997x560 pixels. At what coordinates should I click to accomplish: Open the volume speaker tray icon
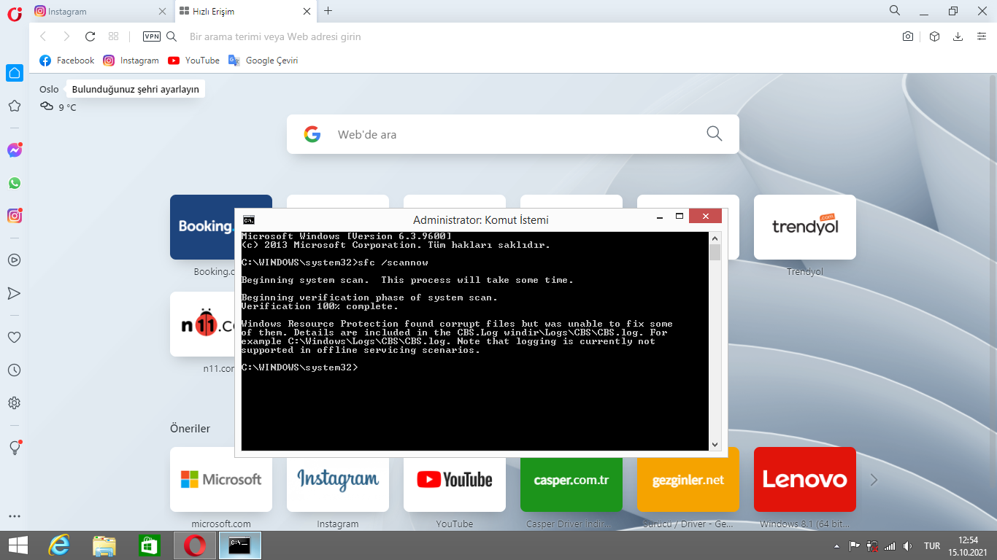(907, 545)
